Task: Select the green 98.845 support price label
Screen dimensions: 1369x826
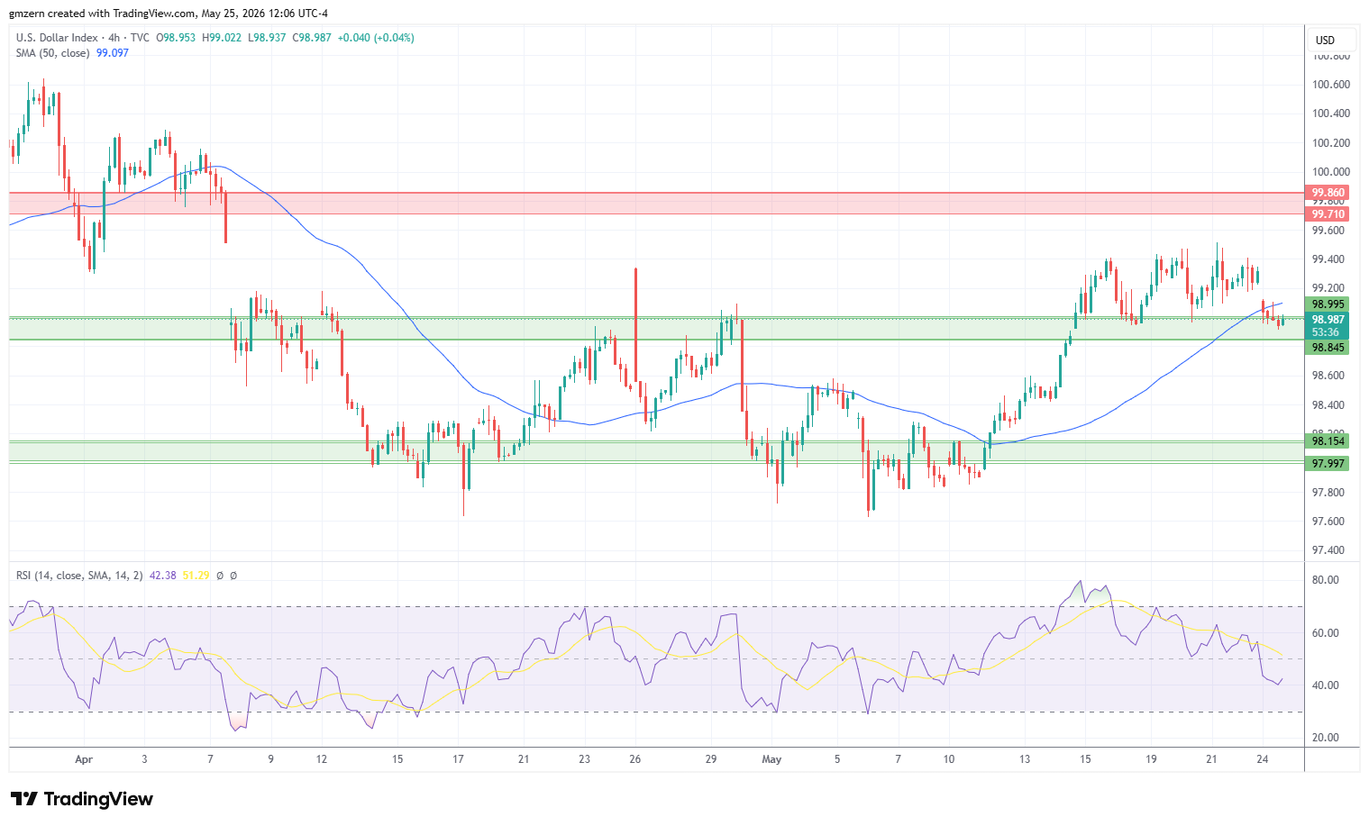Action: point(1328,348)
